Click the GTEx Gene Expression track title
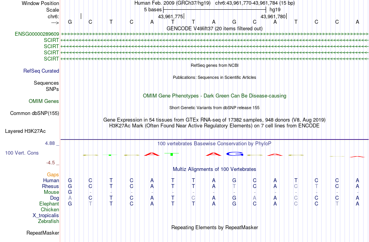This screenshot has width=369, height=242. point(214,120)
